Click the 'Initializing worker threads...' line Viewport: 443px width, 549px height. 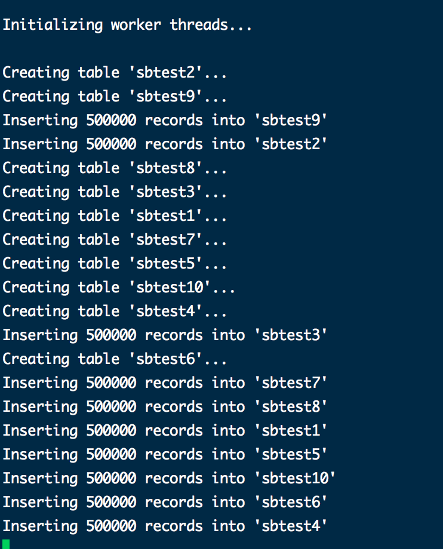(127, 25)
